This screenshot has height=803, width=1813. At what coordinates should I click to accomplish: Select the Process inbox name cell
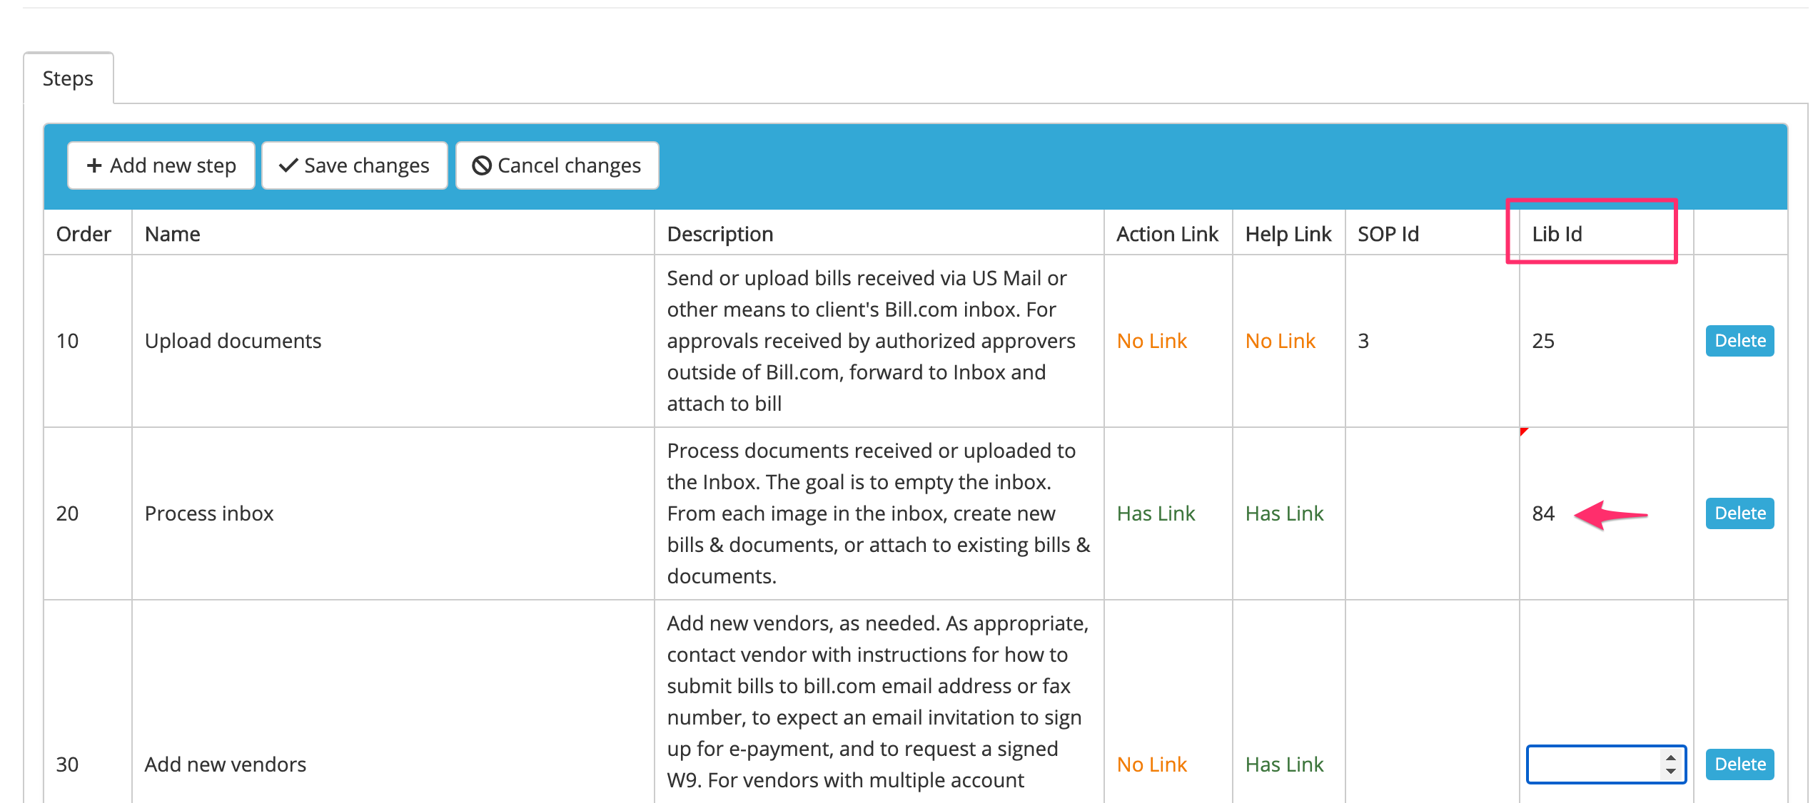(209, 513)
